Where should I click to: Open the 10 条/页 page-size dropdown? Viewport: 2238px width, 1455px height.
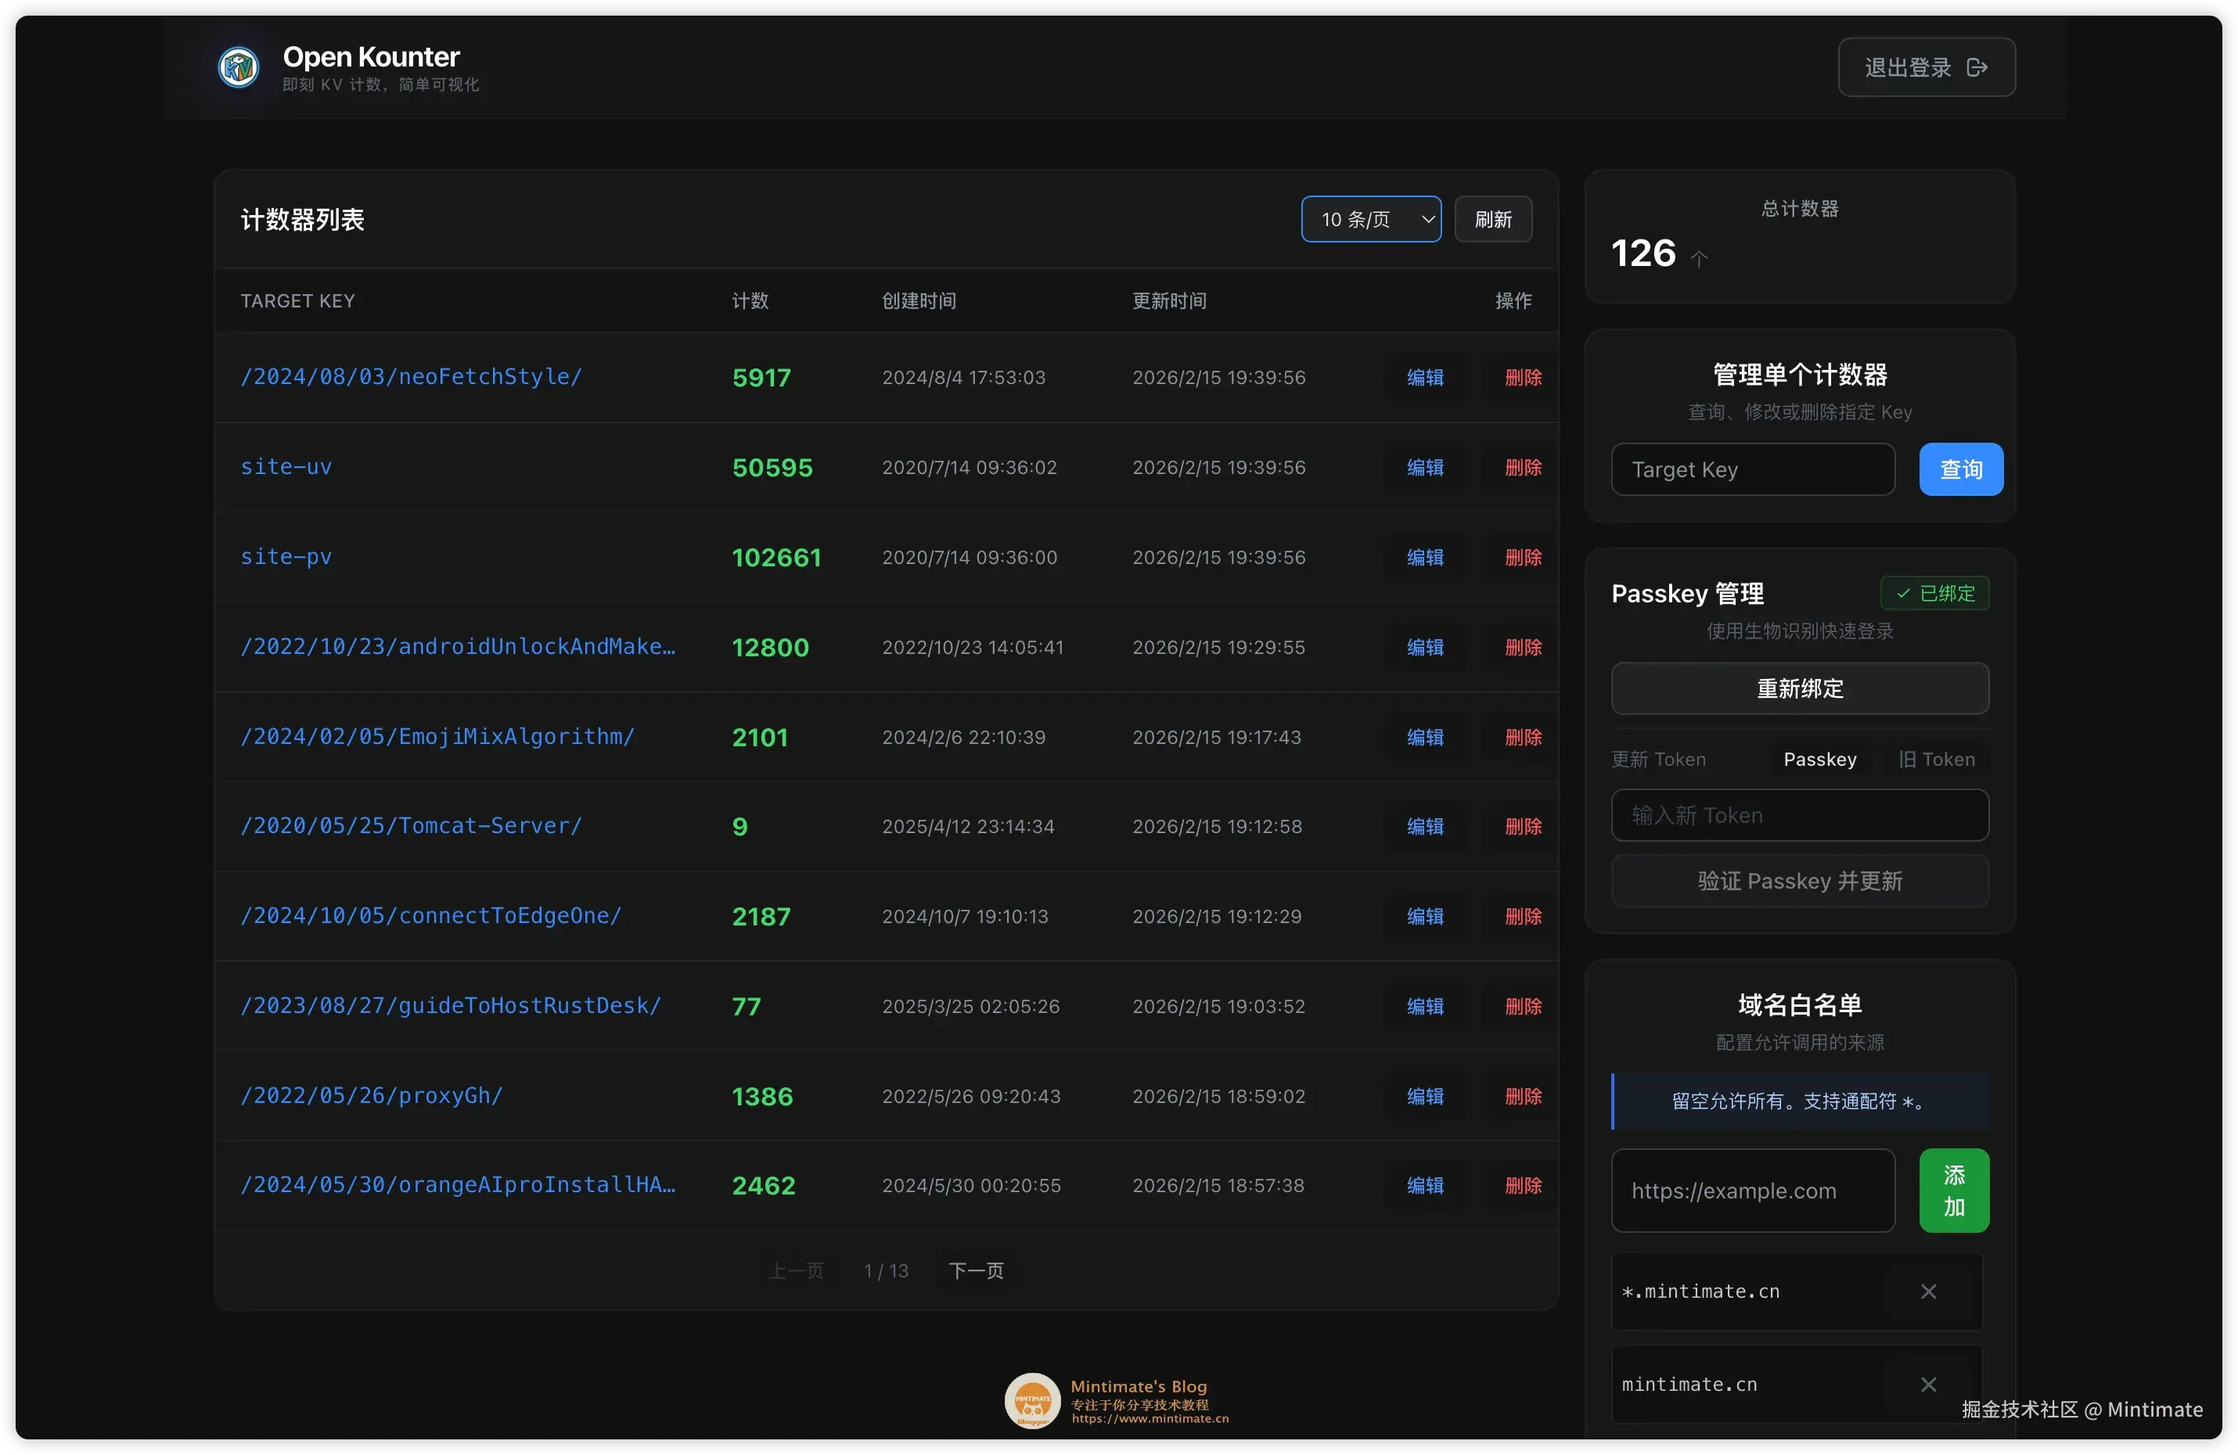(1371, 219)
